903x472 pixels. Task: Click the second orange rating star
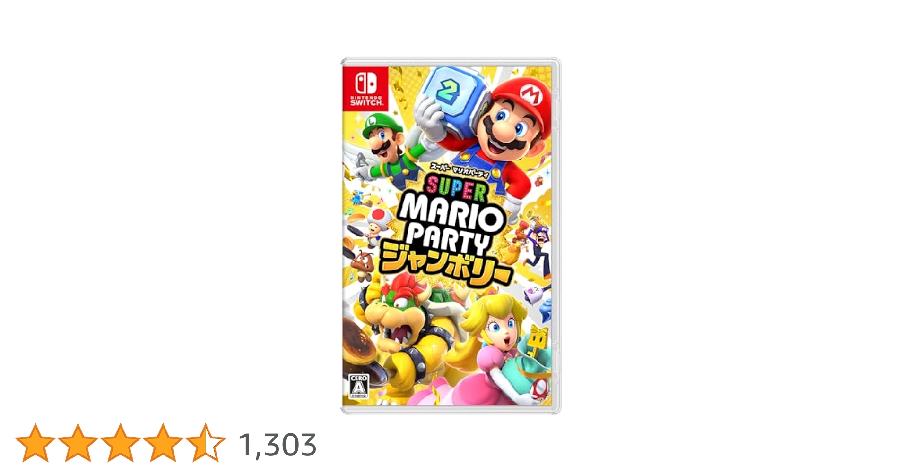coord(78,442)
